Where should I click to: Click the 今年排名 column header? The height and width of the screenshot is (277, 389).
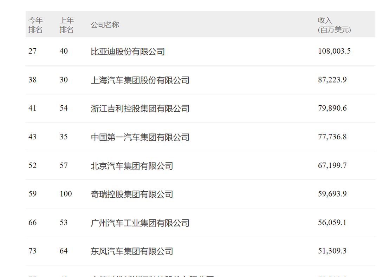coord(35,25)
